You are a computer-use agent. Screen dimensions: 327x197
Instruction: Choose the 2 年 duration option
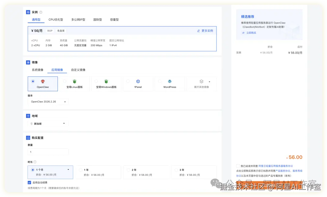pyautogui.click(x=146, y=172)
